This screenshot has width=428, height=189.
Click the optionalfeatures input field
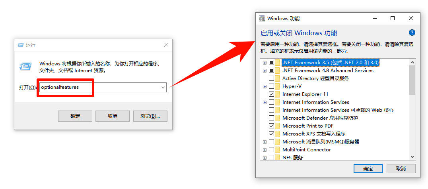coord(103,87)
